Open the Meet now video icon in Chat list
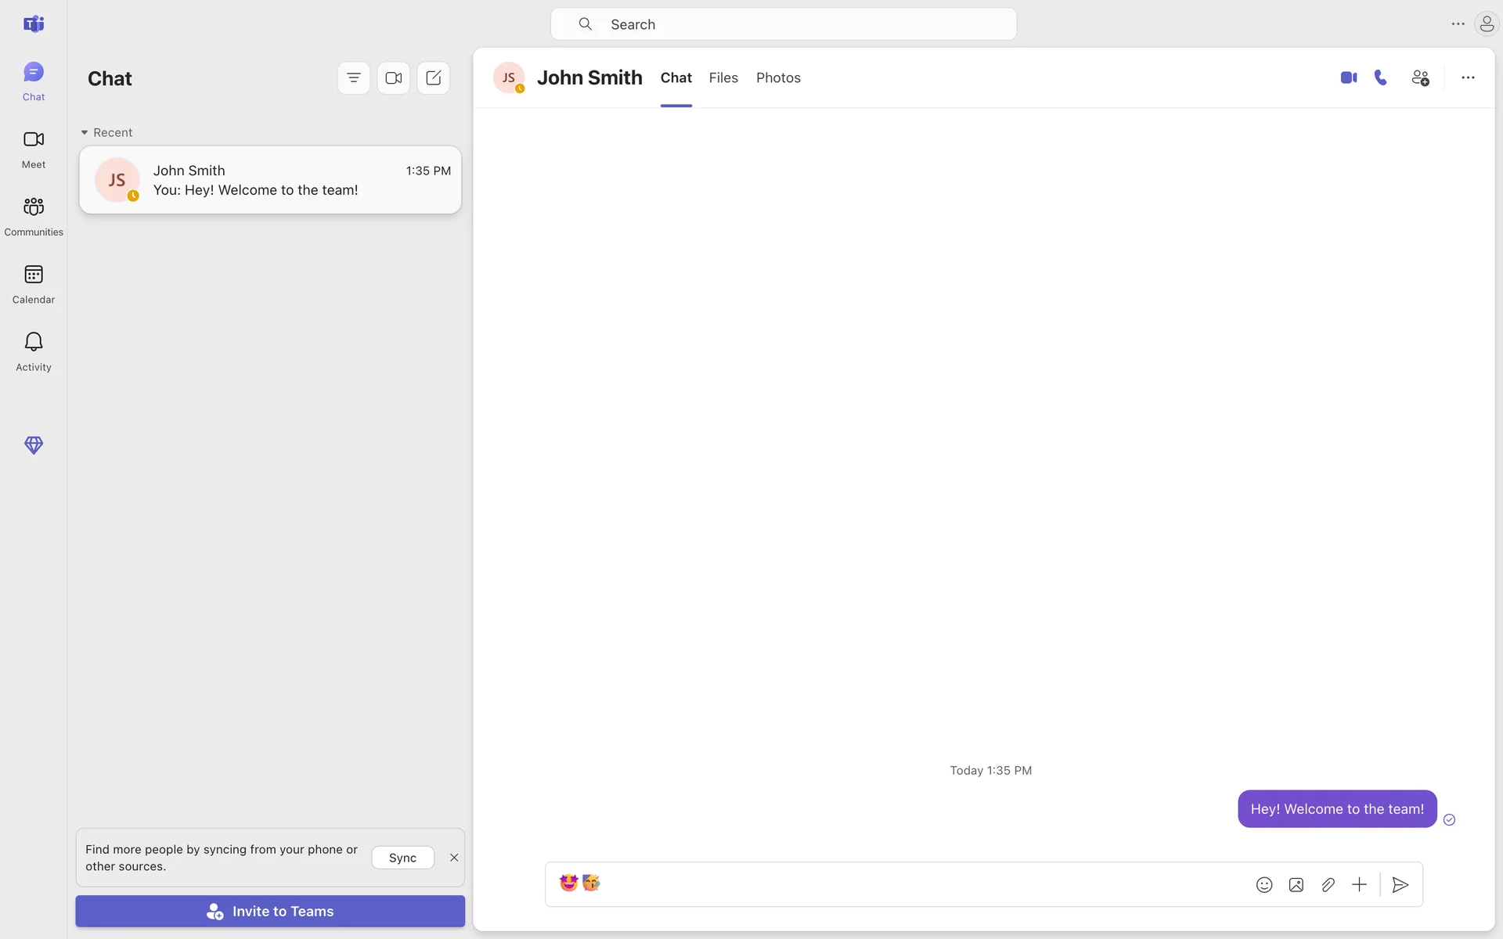1503x939 pixels. pyautogui.click(x=394, y=77)
